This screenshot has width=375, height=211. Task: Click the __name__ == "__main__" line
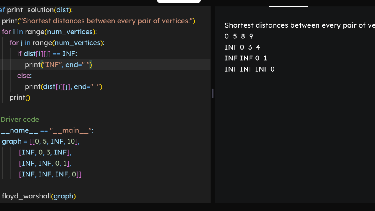click(x=47, y=130)
